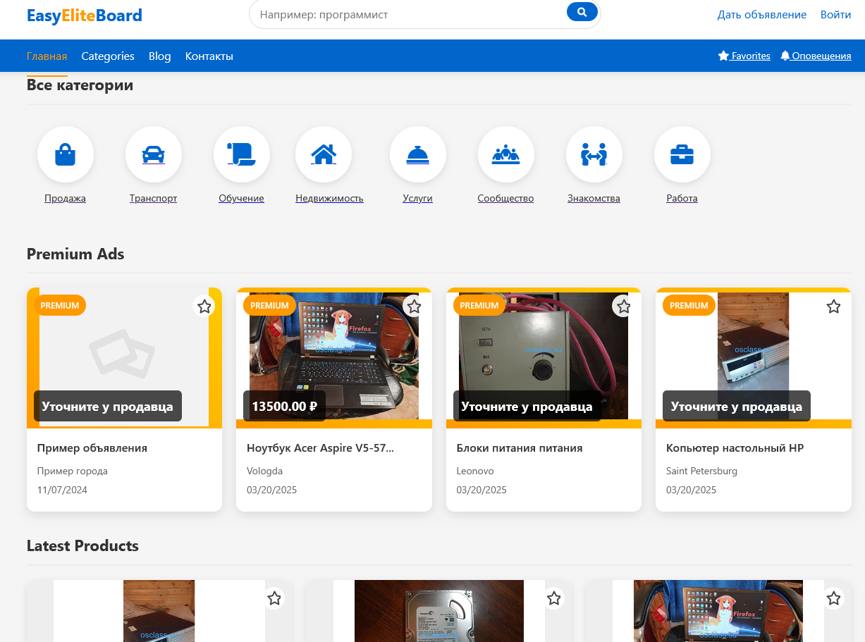Image resolution: width=865 pixels, height=642 pixels.
Task: Favorite the Ноутбук Acer Aspire listing
Action: [414, 307]
